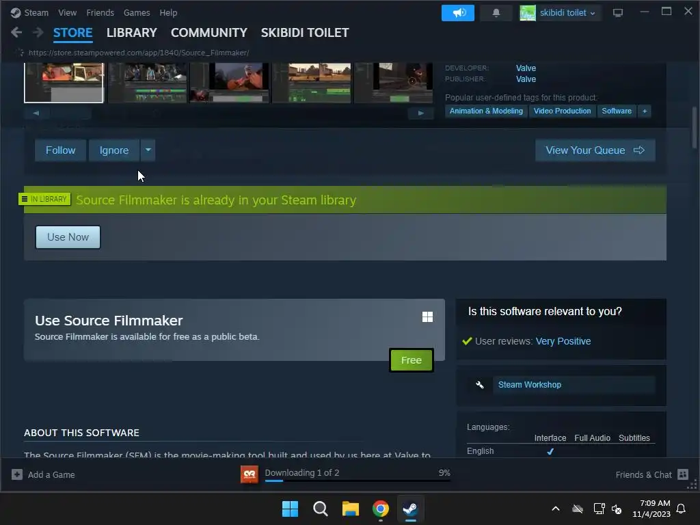Viewport: 700px width, 525px height.
Task: Click the network tray icon
Action: (599, 509)
